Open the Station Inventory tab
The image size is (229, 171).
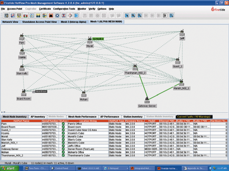tap(133, 117)
